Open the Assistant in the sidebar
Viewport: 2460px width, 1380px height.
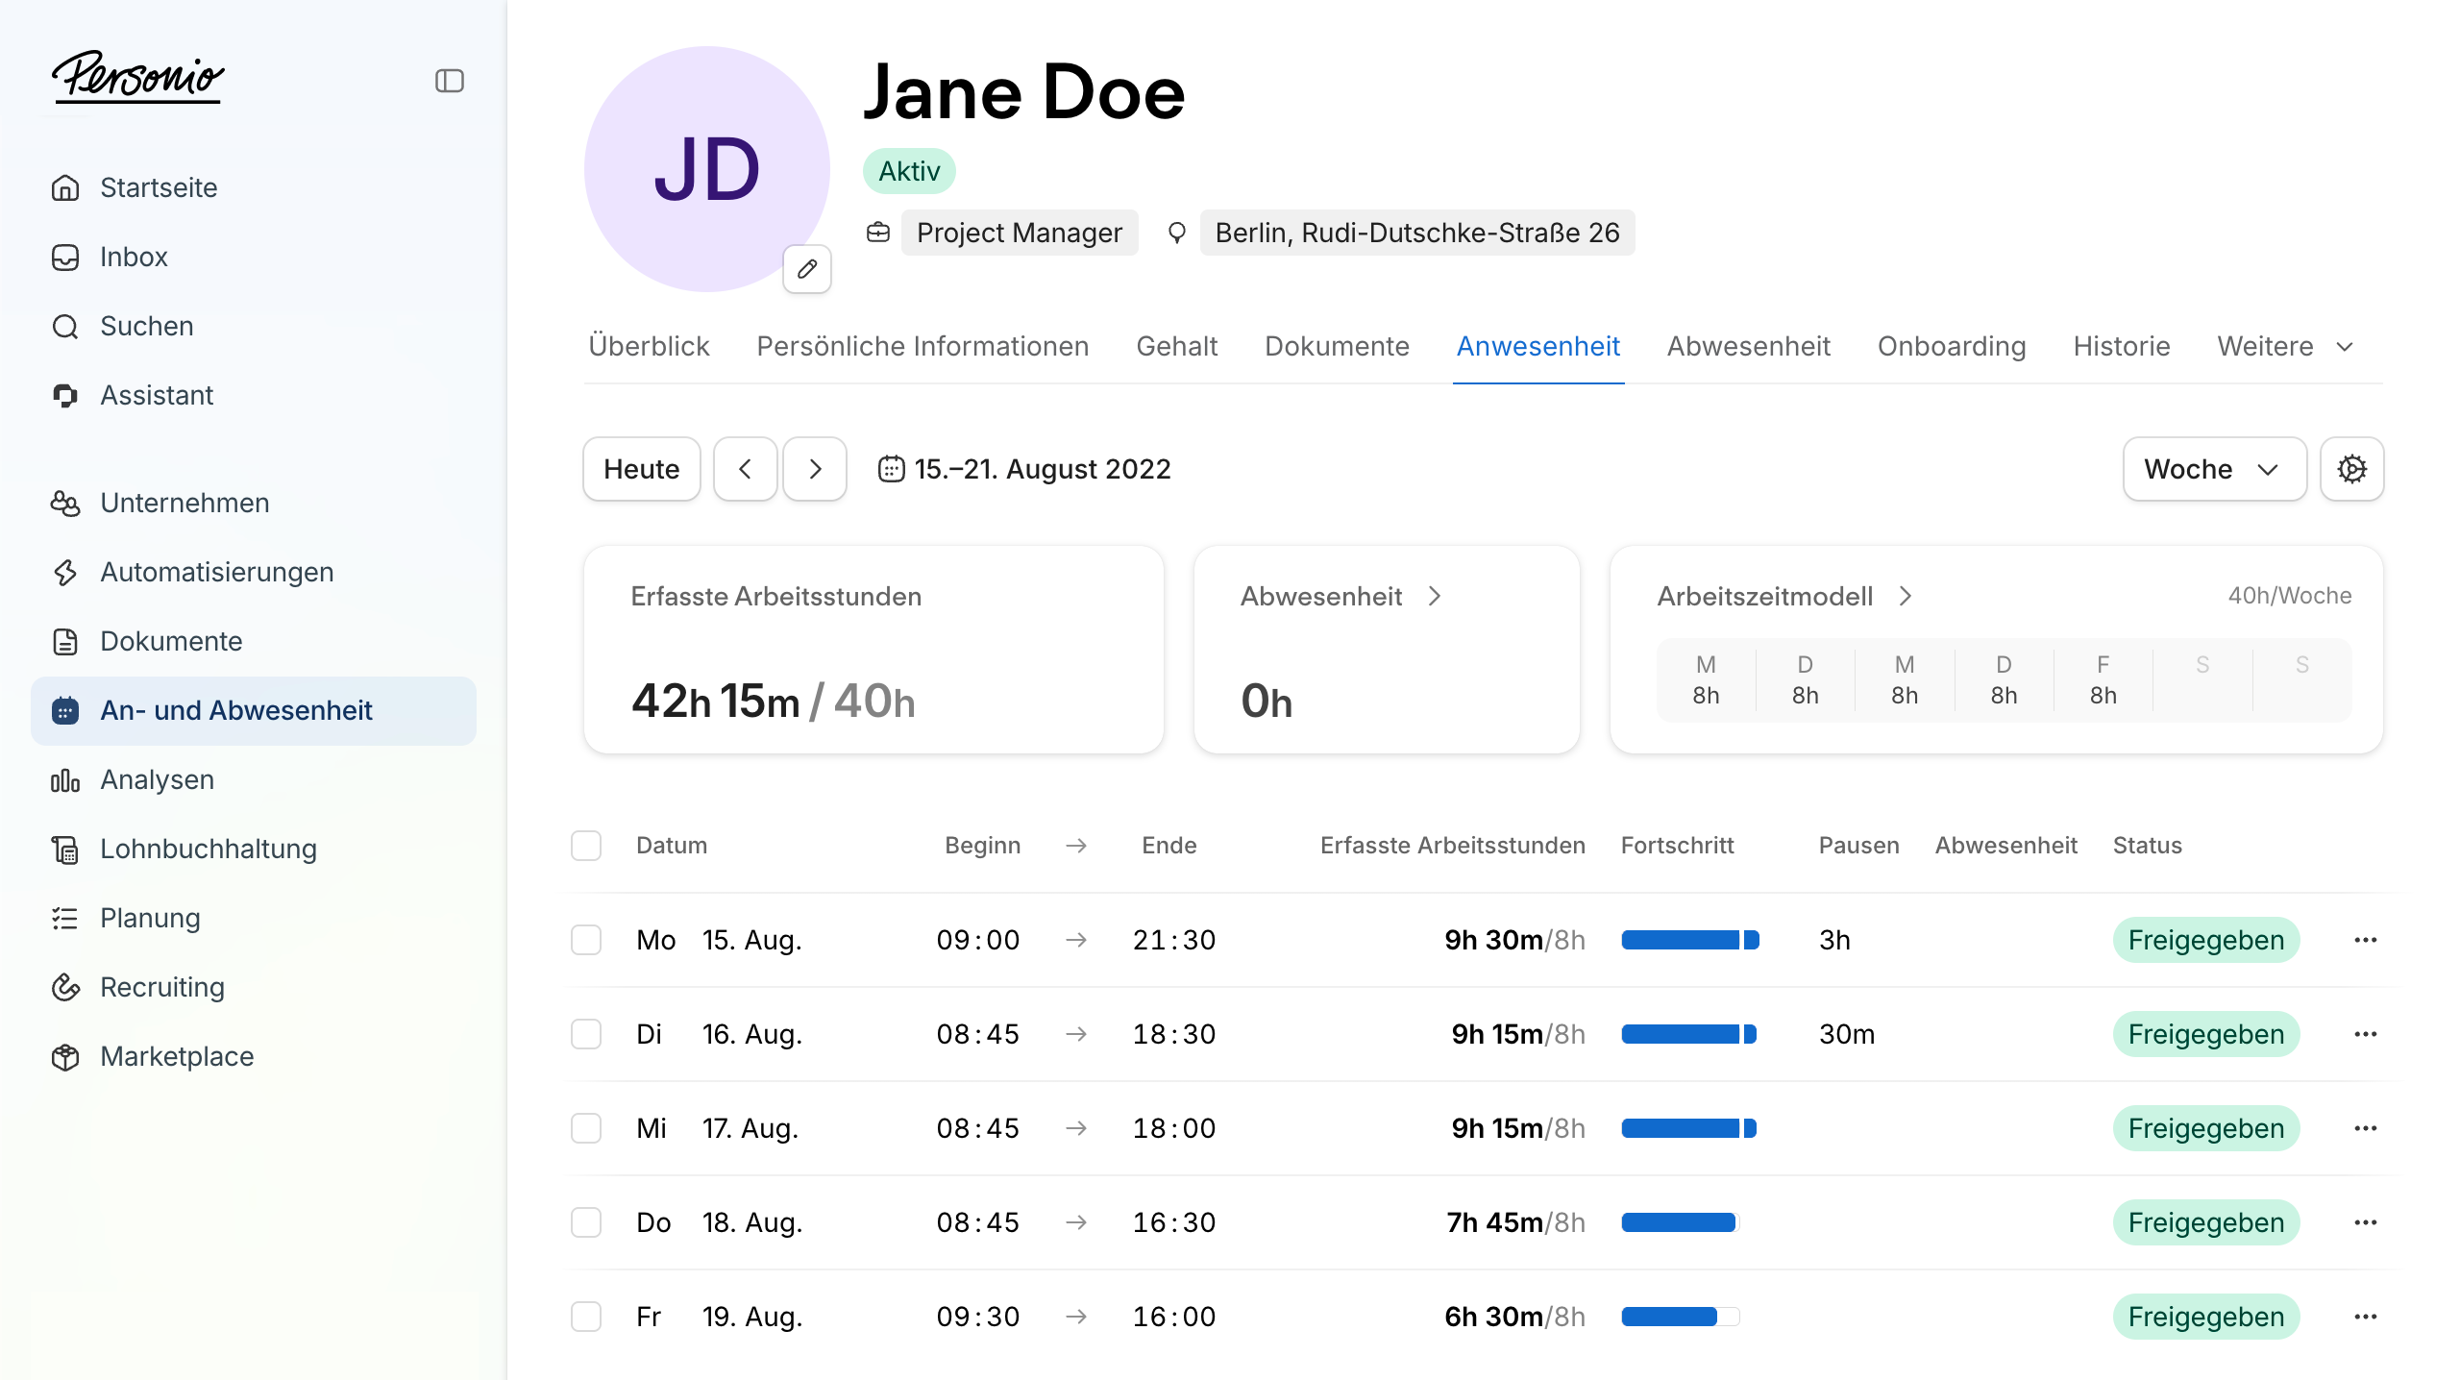click(x=157, y=395)
